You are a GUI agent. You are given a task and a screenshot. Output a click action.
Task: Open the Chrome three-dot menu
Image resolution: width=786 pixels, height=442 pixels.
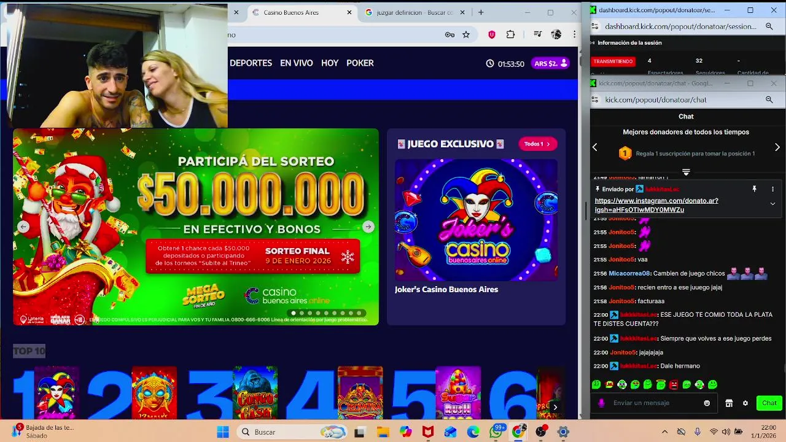[x=575, y=35]
